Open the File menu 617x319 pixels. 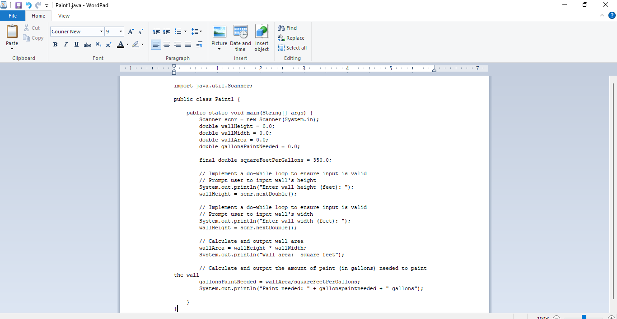tap(13, 15)
